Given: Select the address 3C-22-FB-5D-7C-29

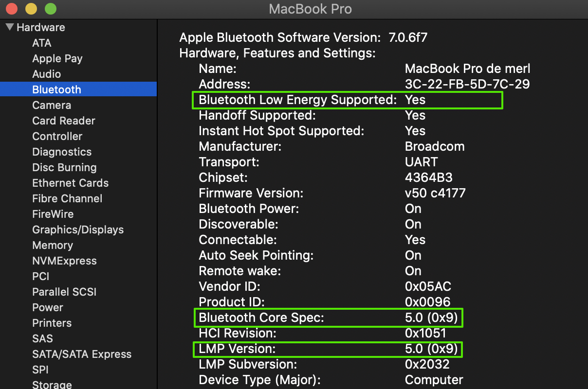Looking at the screenshot, I should click(467, 84).
